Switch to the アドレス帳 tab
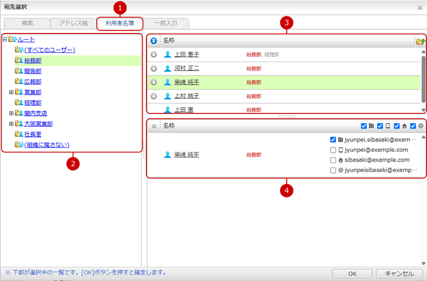 click(73, 23)
